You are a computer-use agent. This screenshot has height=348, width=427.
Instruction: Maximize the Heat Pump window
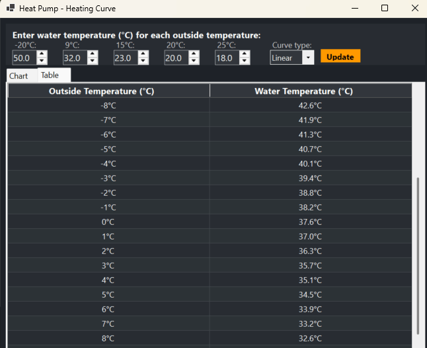click(x=385, y=8)
